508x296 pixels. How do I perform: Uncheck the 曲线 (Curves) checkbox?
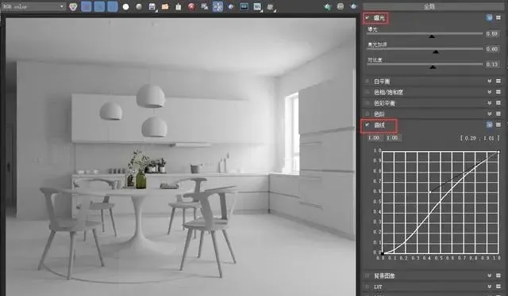(367, 125)
